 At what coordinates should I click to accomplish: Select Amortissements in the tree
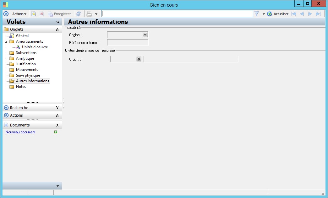pyautogui.click(x=30, y=41)
